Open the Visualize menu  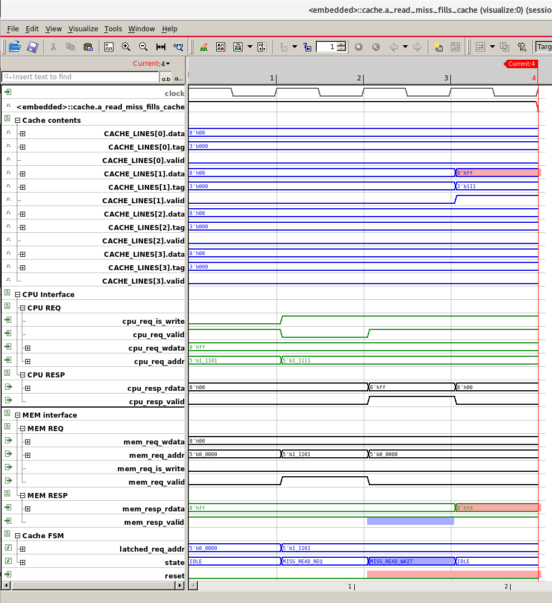(x=83, y=29)
